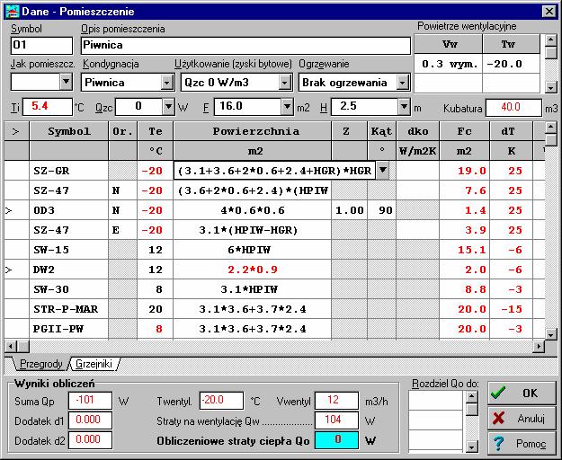Open the Jak pomieszcz. dropdown
562x460 pixels.
[x=66, y=82]
